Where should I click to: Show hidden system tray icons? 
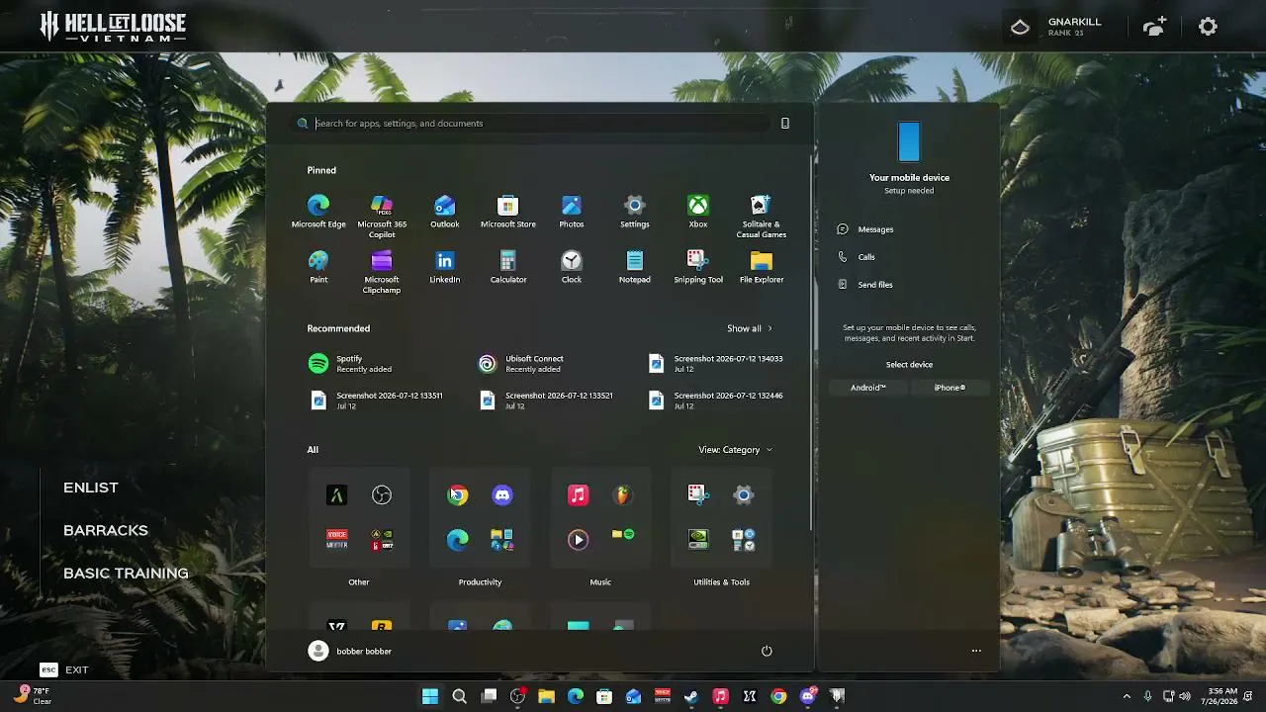[x=1127, y=696]
